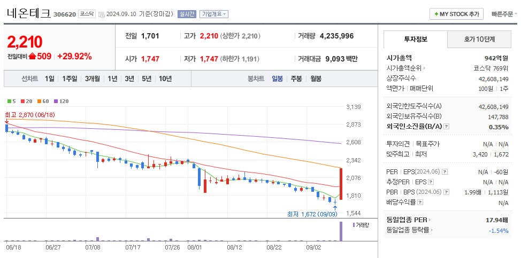Click the stock code 306620
Viewport: 521px width, 258px height.
tap(65, 14)
